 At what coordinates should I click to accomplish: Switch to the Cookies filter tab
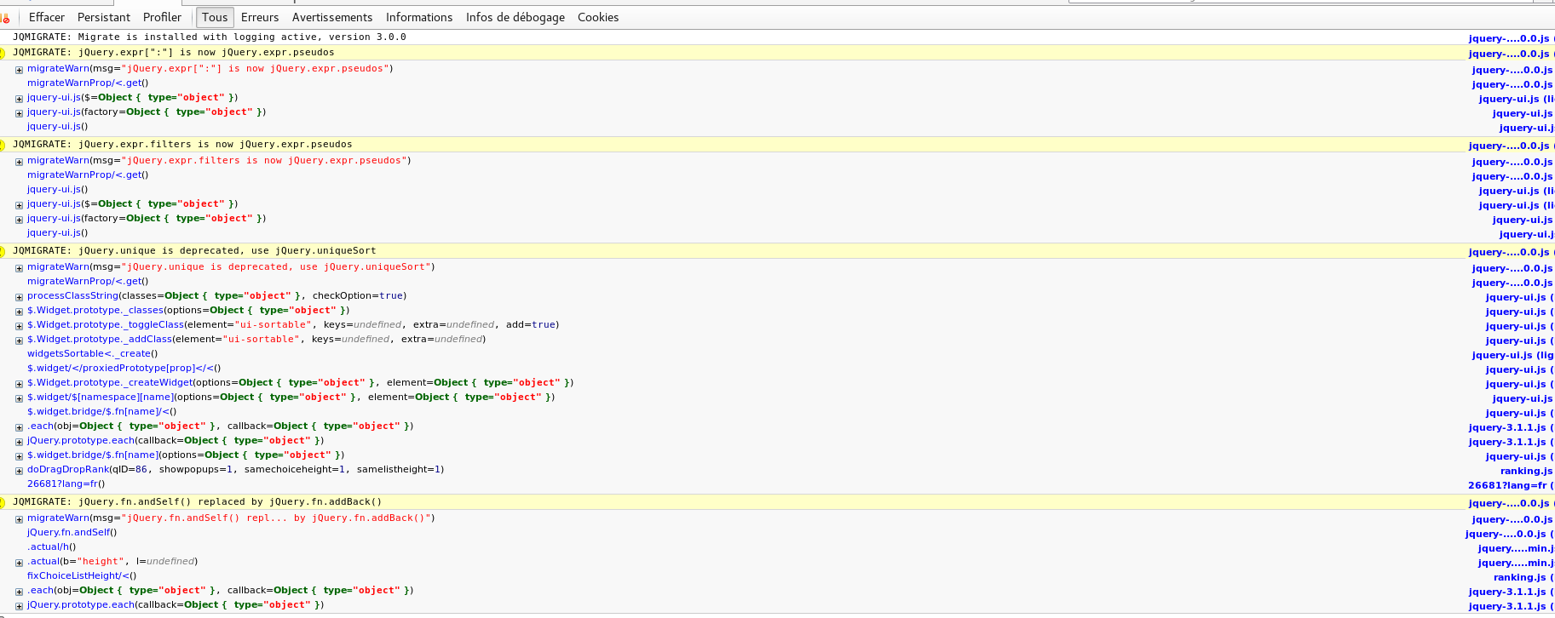(x=598, y=17)
